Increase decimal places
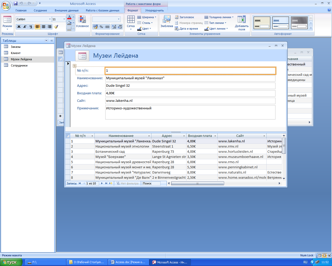332x266 pixels. 114,27
